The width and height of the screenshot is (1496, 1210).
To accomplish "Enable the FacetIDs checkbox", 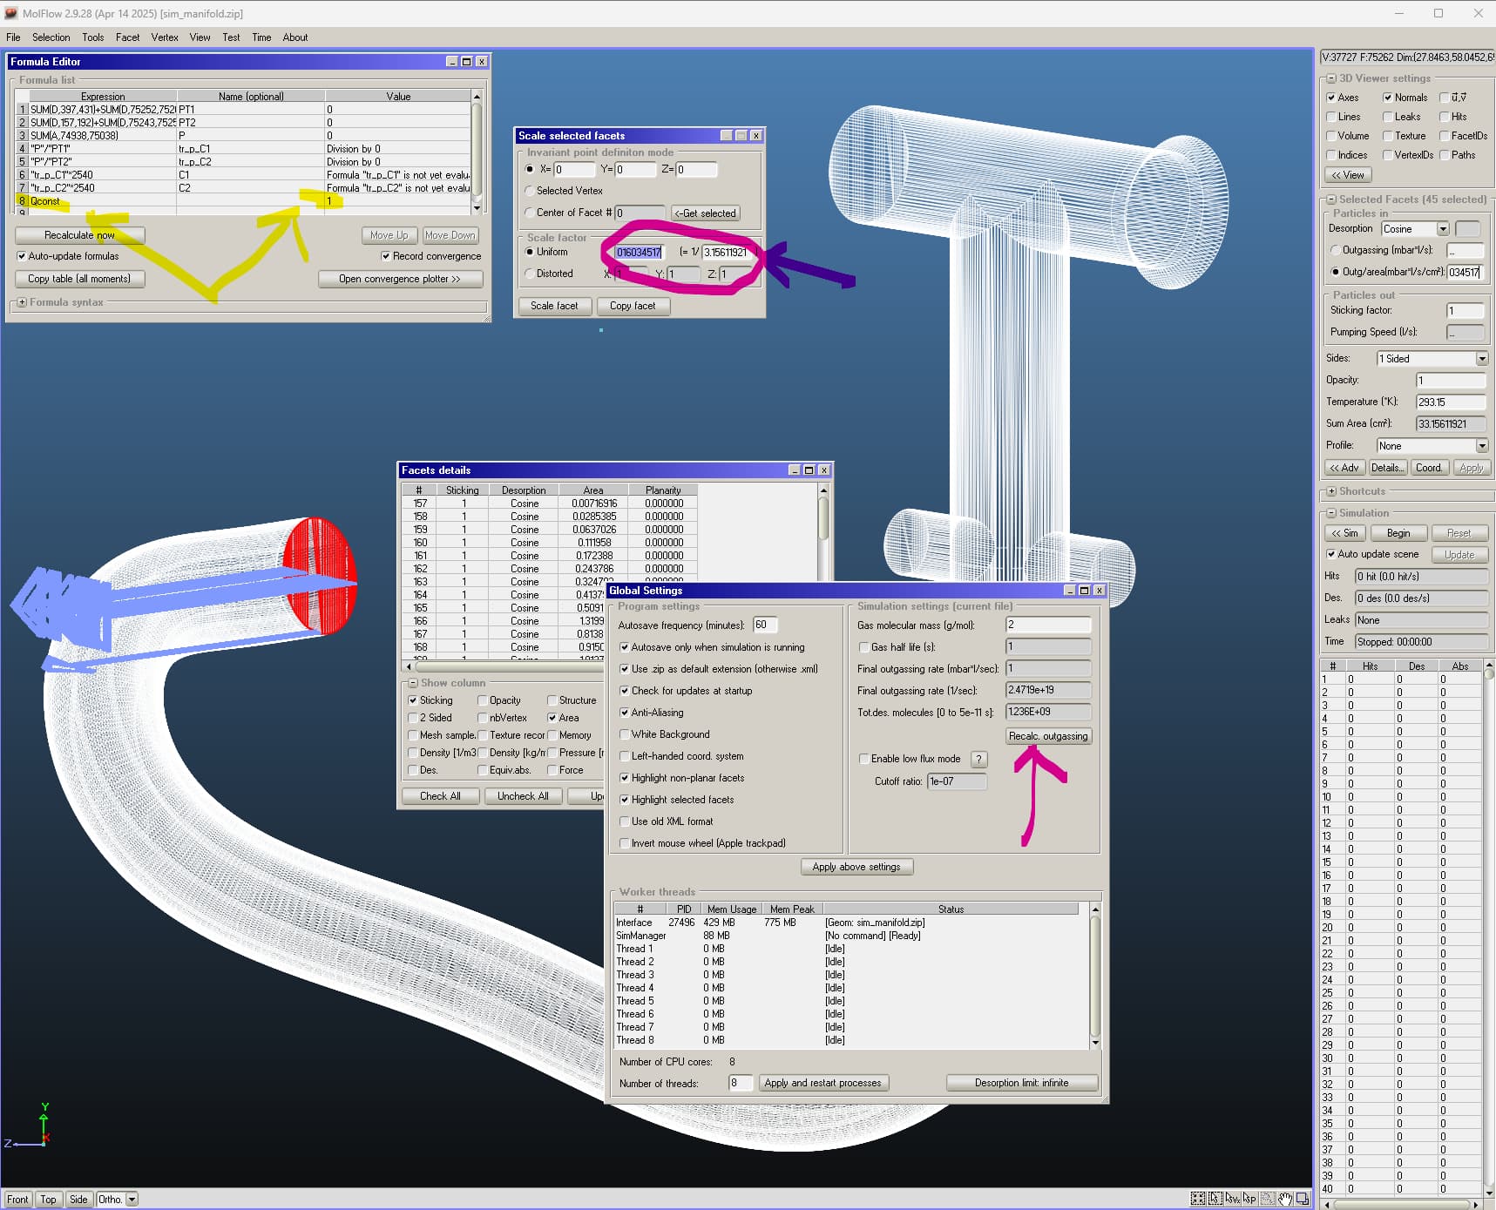I will point(1444,136).
